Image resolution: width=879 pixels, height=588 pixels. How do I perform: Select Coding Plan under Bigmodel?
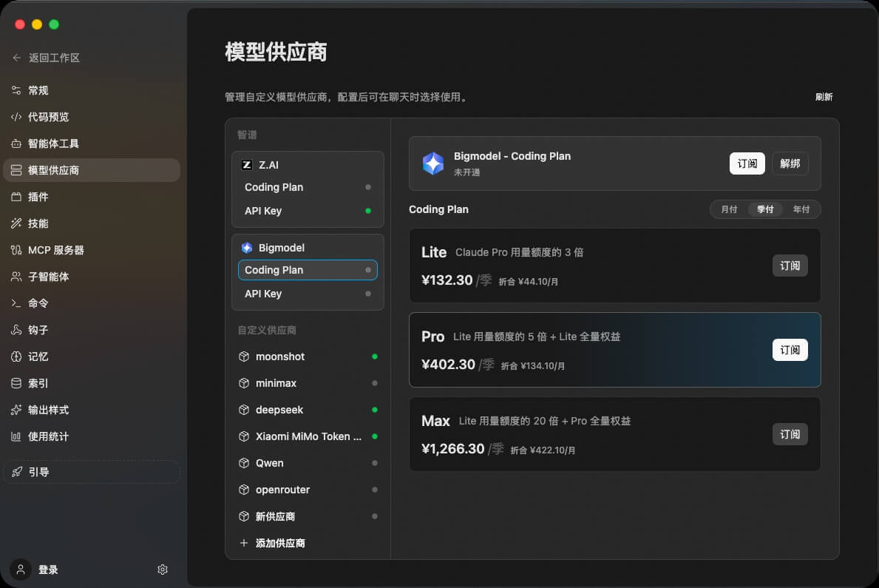click(308, 270)
